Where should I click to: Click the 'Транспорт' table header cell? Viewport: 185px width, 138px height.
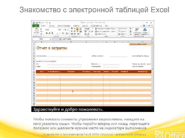coord(97,72)
